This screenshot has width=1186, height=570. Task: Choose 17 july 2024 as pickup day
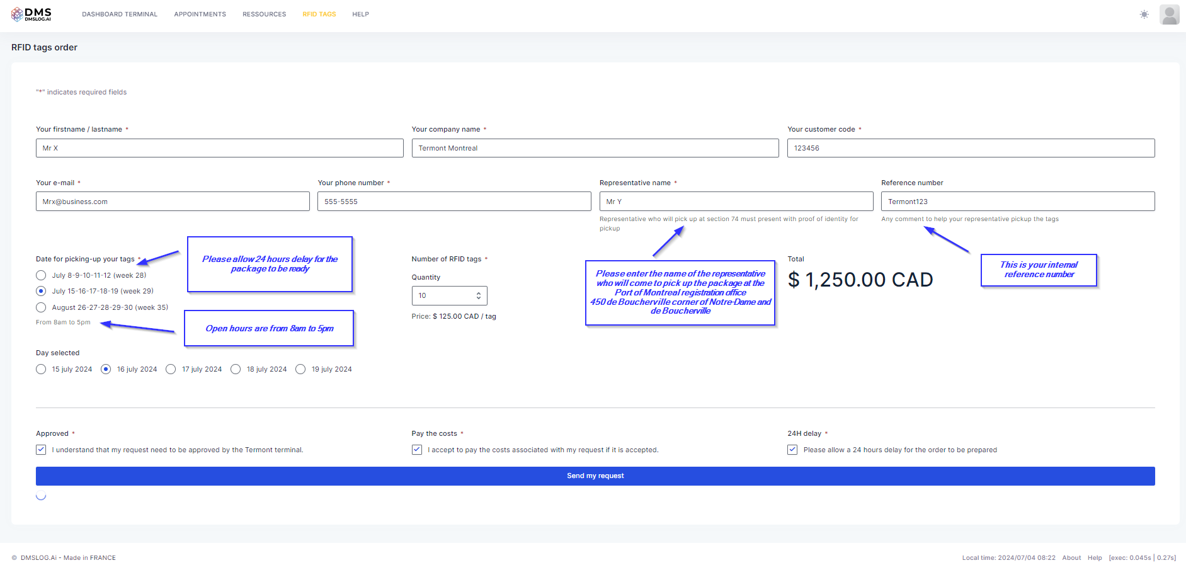click(x=171, y=369)
